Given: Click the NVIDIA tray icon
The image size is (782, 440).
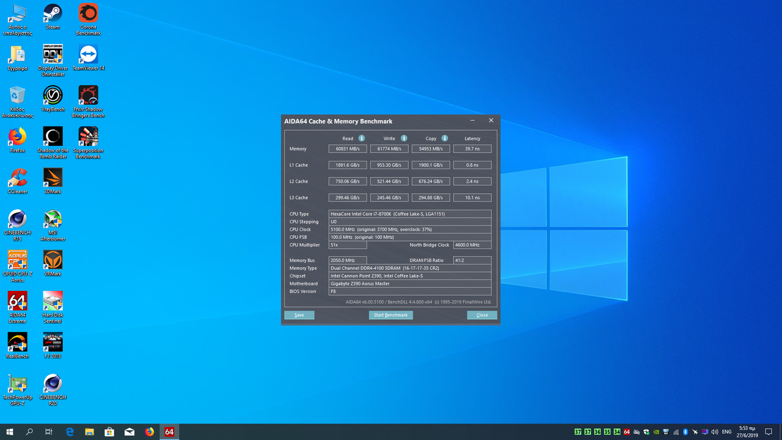Looking at the screenshot, I should click(x=656, y=432).
